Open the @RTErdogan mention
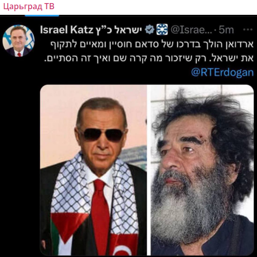The height and width of the screenshot is (257, 257). pos(222,73)
